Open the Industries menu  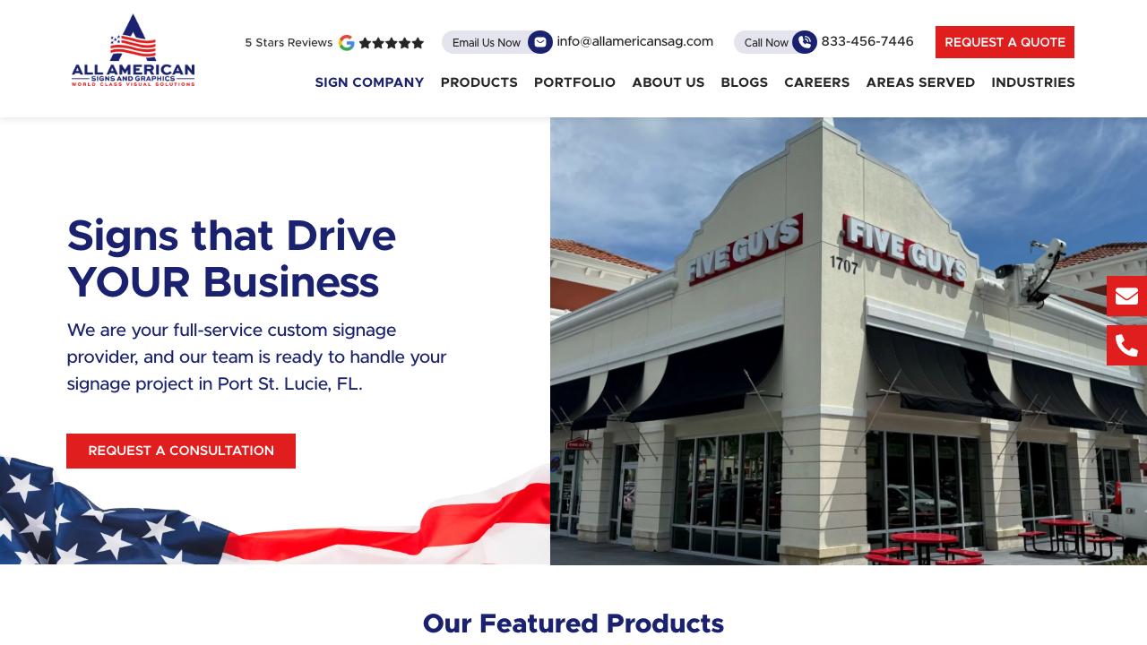[1033, 82]
